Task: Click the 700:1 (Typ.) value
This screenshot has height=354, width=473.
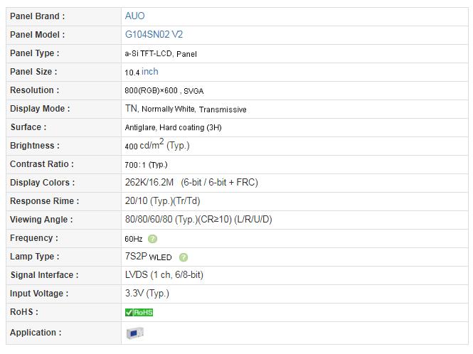Action: 147,165
